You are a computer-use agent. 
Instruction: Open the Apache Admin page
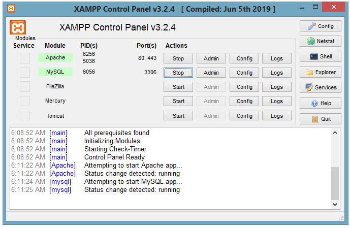[x=211, y=58]
